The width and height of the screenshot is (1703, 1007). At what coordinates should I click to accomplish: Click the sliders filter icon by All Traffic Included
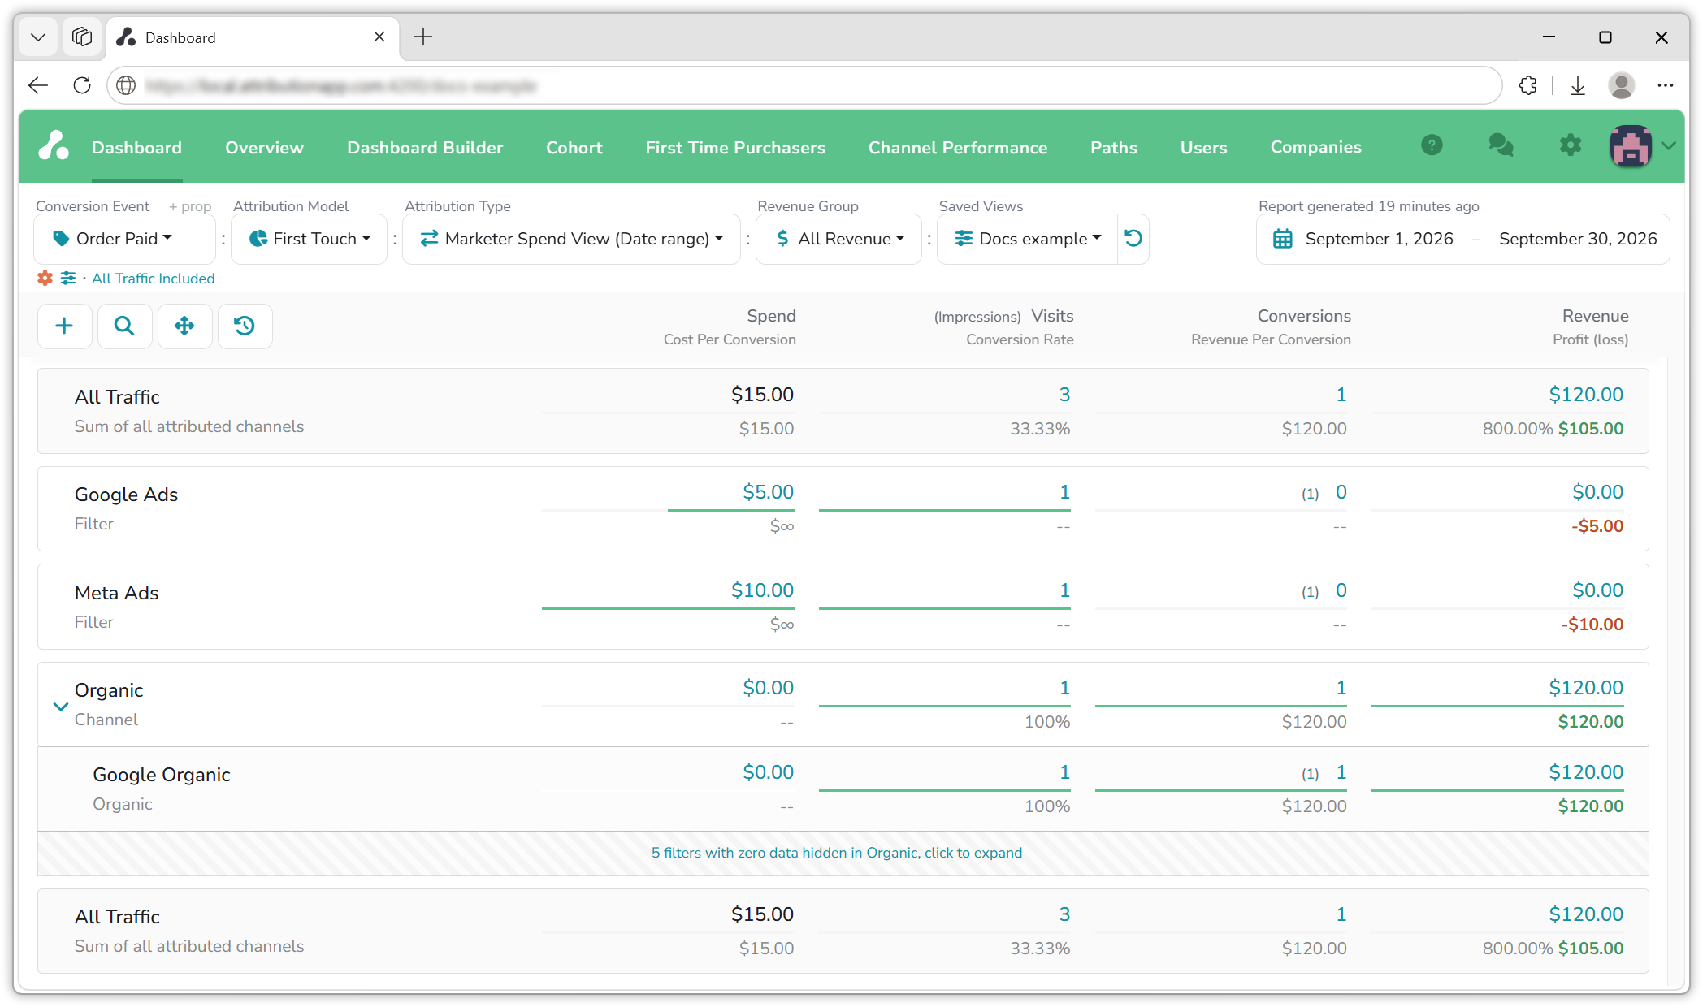[x=68, y=278]
